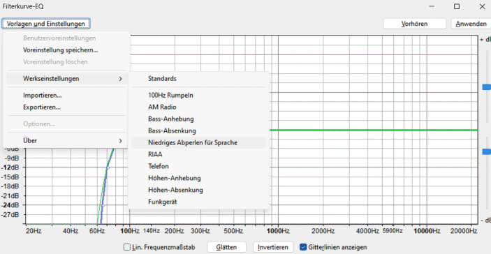Click the 10000Hz frequency axis label
The height and width of the screenshot is (254, 491).
[x=427, y=231]
